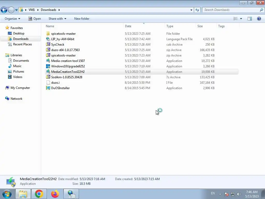Expand the view options dropdown arrow

point(241,19)
